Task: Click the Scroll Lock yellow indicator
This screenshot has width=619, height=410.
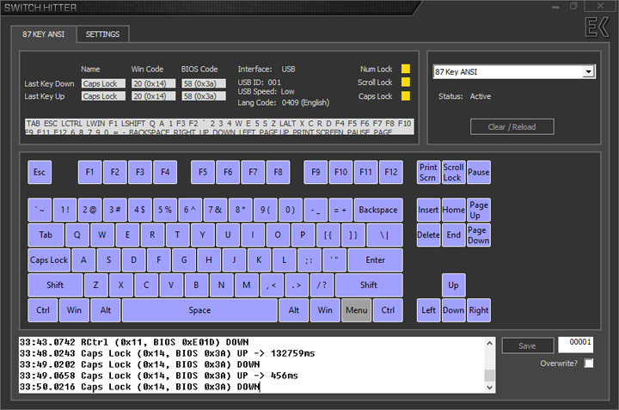Action: pos(407,83)
